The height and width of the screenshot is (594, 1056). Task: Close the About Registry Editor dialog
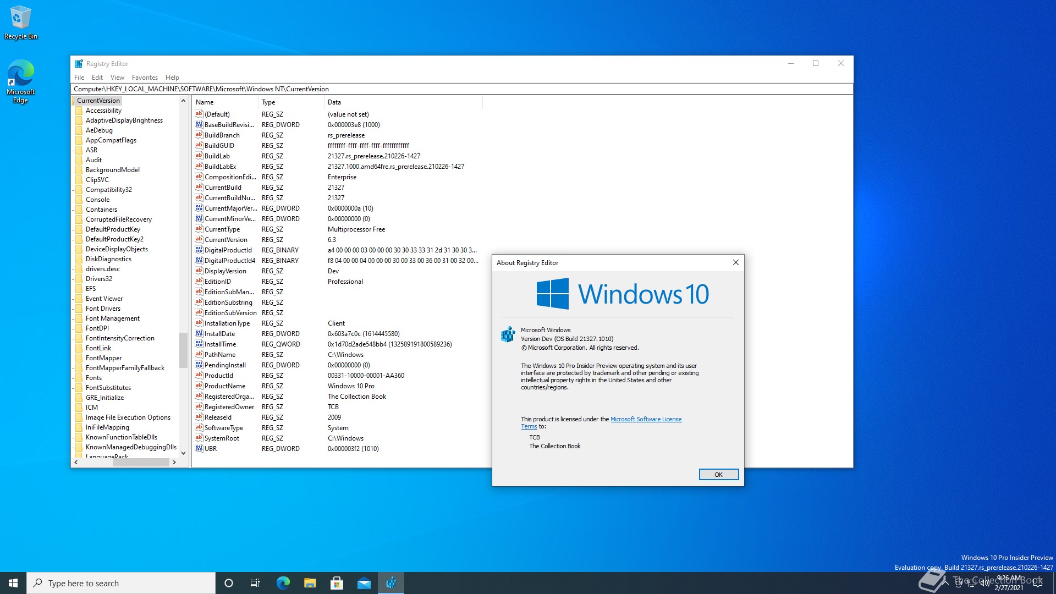pyautogui.click(x=735, y=262)
